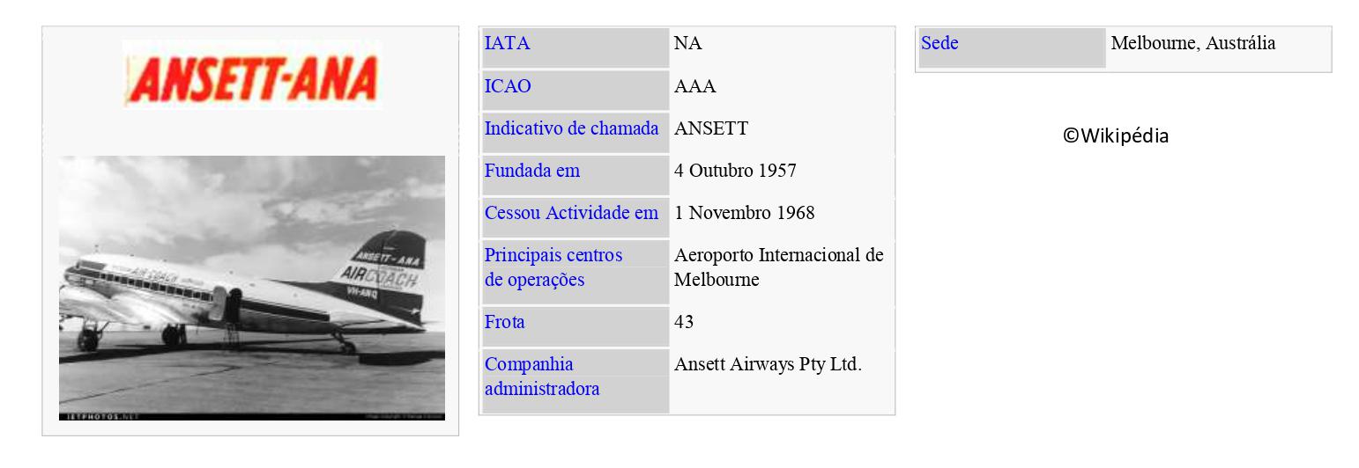
Task: Click the ©Wikipédia credit text
Action: pos(1116,136)
